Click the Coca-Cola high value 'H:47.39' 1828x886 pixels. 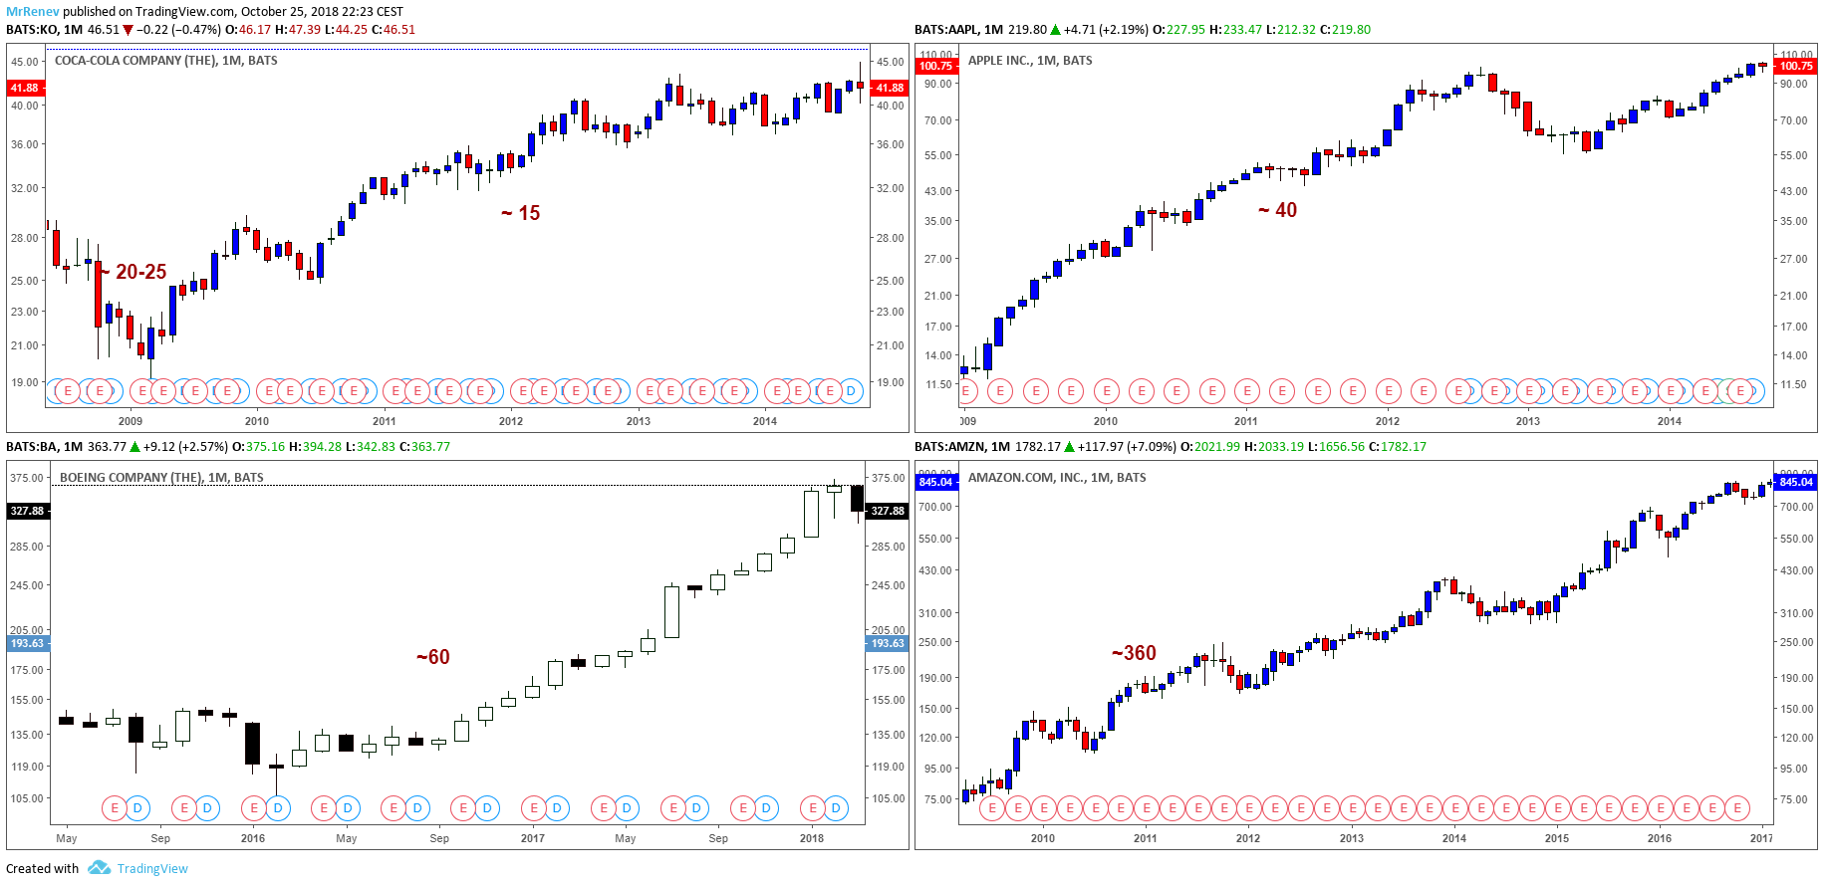coord(298,30)
